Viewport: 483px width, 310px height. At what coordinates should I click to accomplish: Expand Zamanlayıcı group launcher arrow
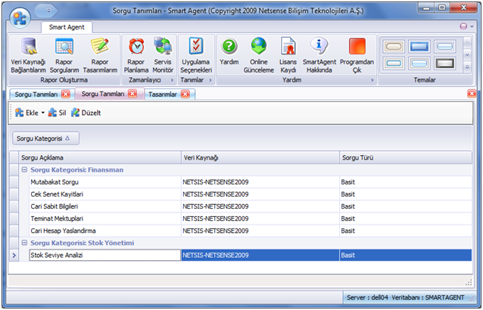tap(172, 80)
